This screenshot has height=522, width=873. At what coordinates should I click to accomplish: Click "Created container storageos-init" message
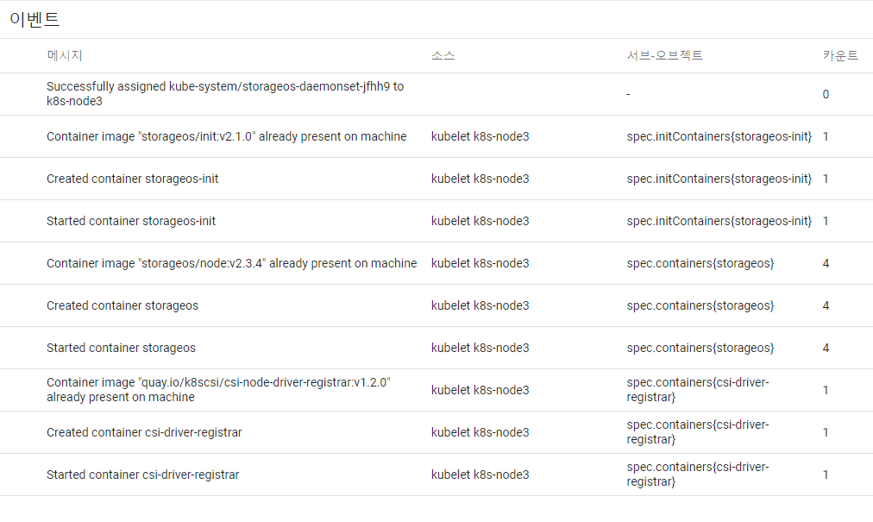click(132, 179)
